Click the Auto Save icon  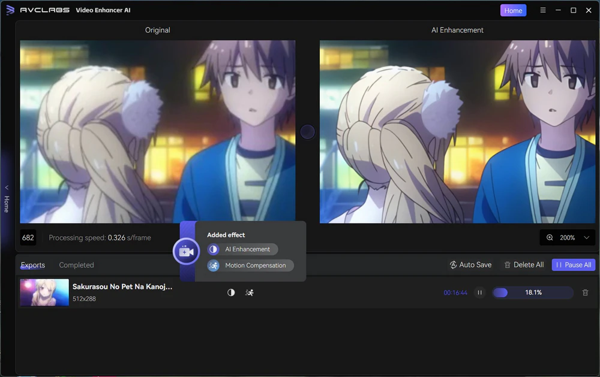click(454, 264)
